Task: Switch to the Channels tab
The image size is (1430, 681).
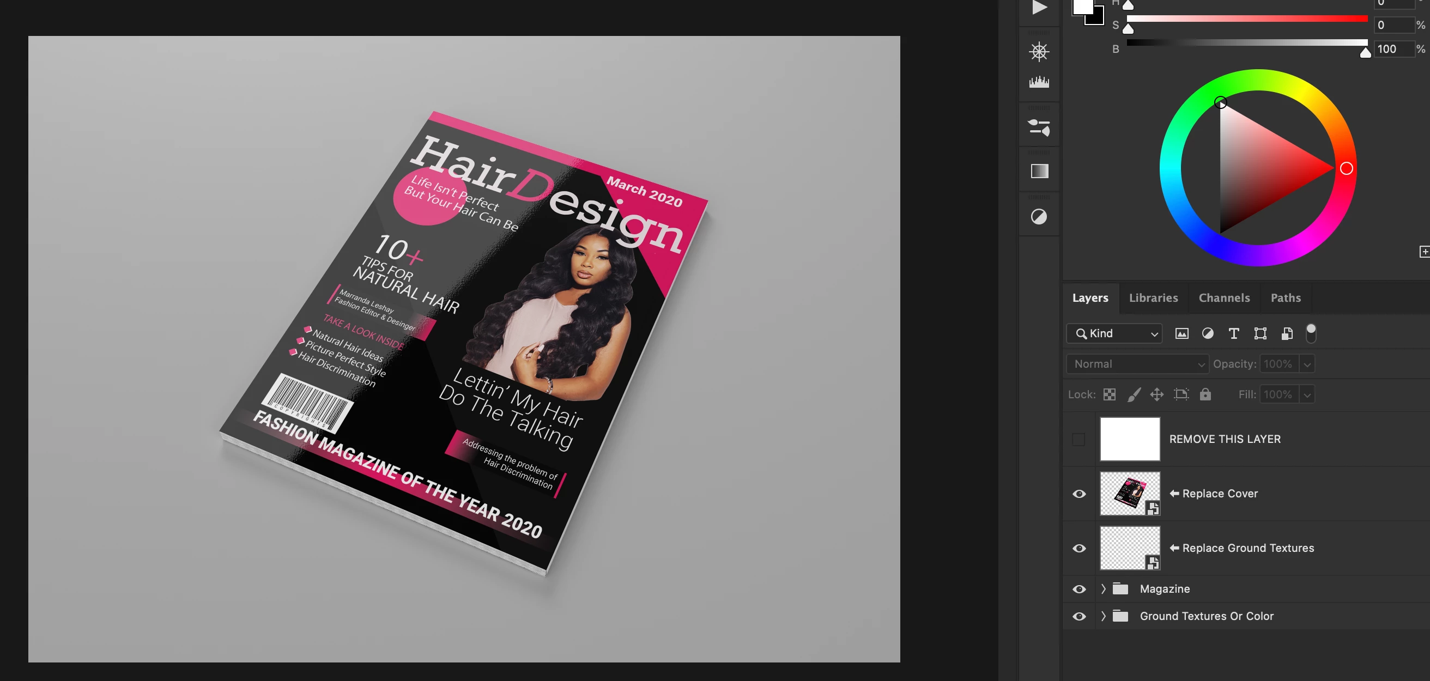Action: coord(1223,298)
